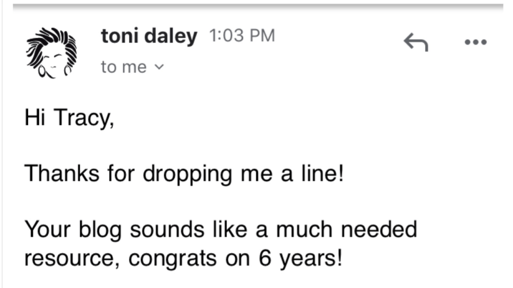
Task: Click the gray divider bar above the email
Action: tap(256, 6)
